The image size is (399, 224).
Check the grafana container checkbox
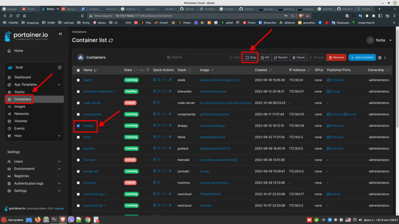click(78, 149)
